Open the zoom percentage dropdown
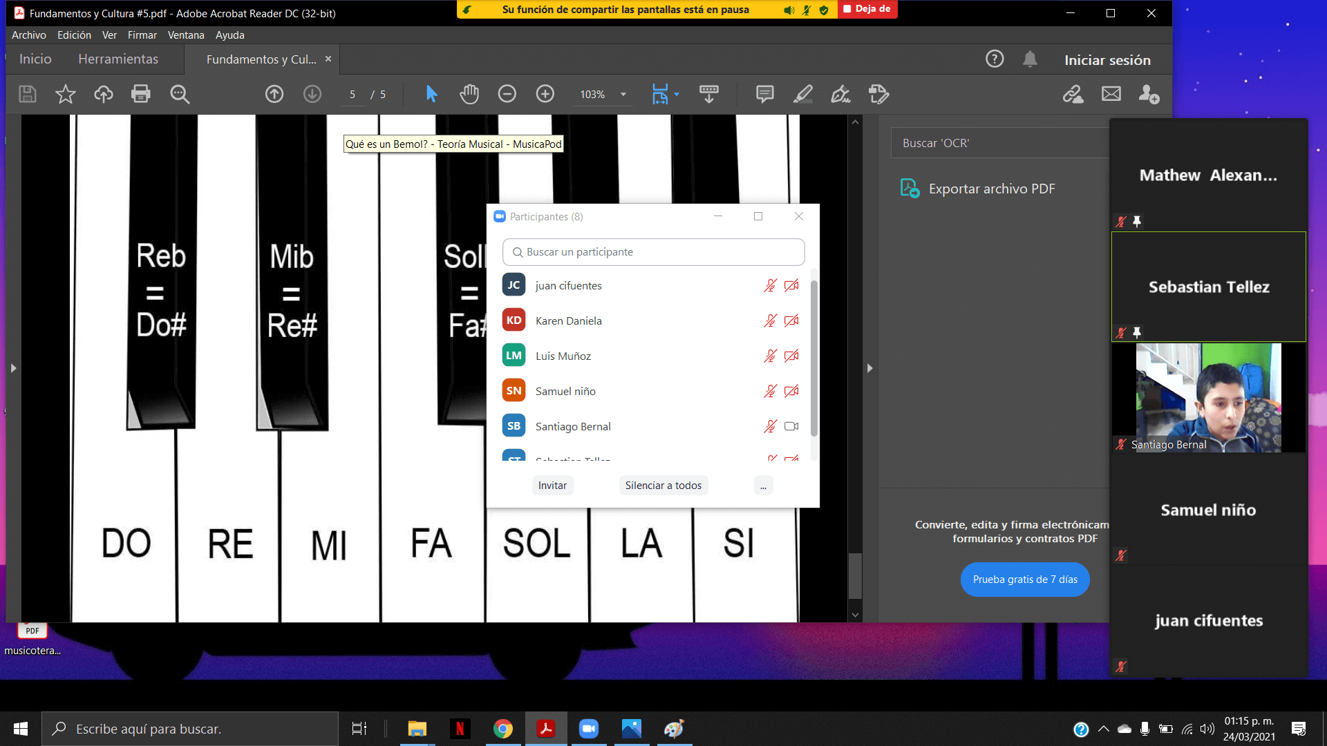Viewport: 1327px width, 746px height. 623,95
